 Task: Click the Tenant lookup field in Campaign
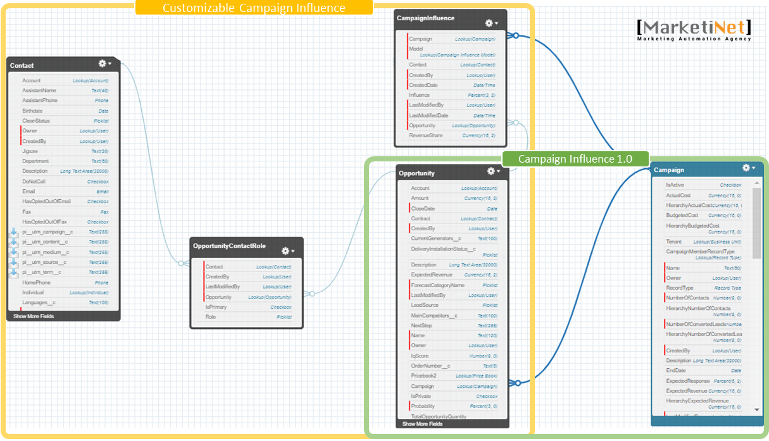704,242
